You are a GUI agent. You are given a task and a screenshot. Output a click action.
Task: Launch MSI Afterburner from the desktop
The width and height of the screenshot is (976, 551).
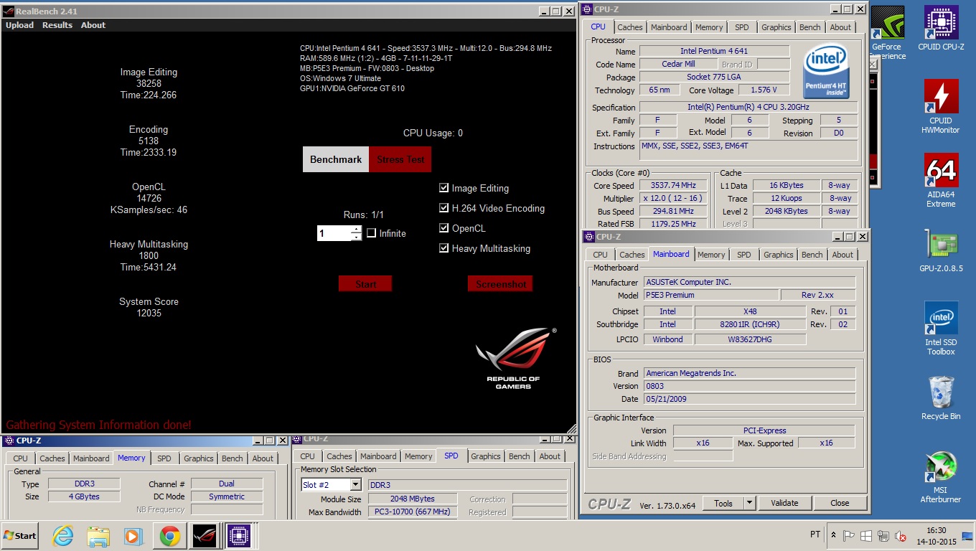[941, 476]
